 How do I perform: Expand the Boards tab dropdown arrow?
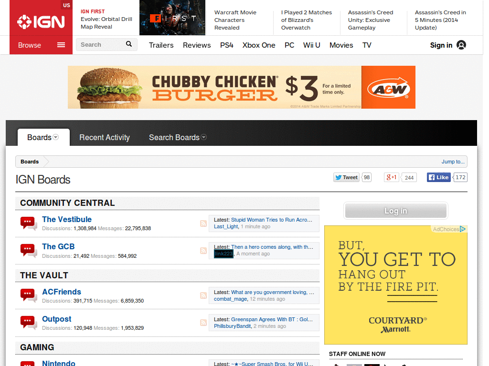coord(56,137)
